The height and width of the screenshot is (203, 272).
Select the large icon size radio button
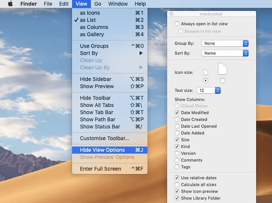[x=223, y=81]
